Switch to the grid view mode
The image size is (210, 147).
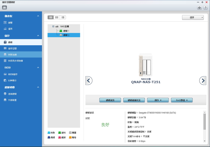(x=57, y=17)
